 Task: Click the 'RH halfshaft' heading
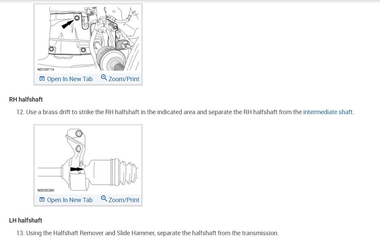(x=26, y=100)
